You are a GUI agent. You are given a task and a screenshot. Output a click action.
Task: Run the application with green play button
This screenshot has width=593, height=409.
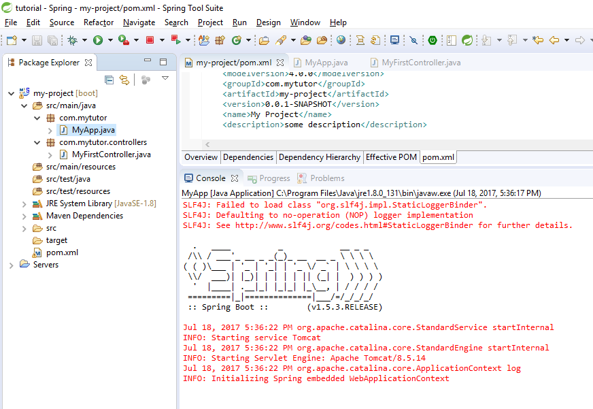(x=98, y=40)
